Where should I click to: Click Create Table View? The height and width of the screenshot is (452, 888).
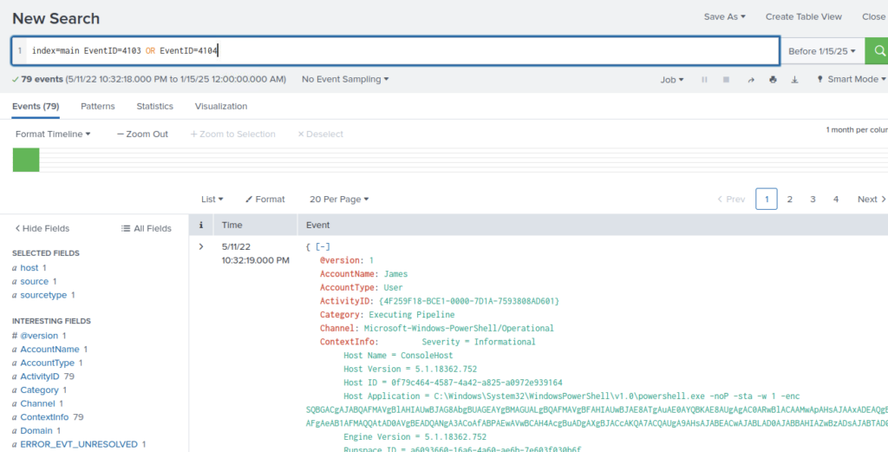tap(804, 17)
